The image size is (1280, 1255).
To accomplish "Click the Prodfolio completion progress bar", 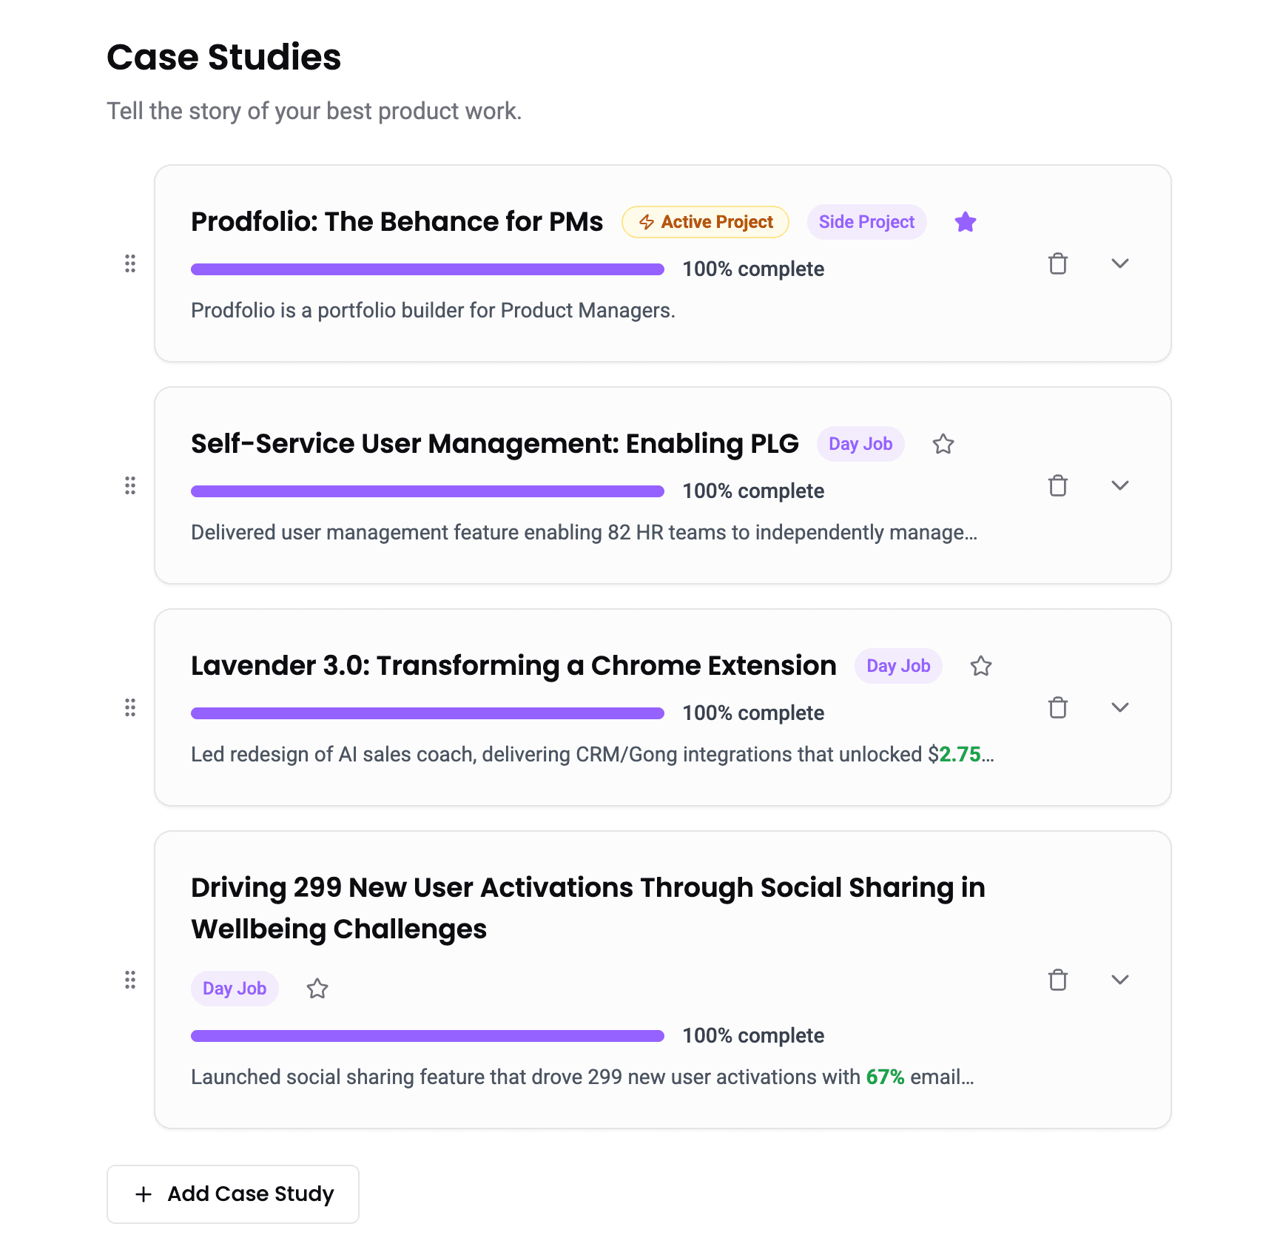I will (428, 269).
